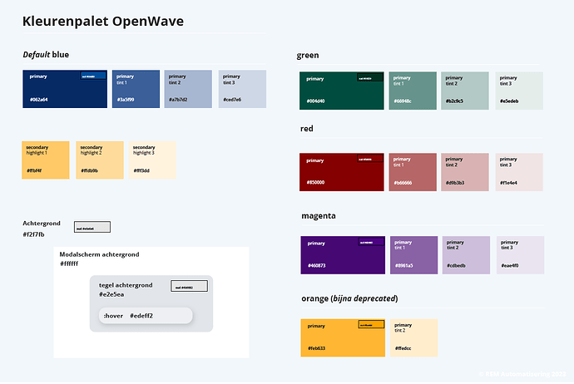Select orange tint 2 swatch #ffedcc

[x=413, y=337]
